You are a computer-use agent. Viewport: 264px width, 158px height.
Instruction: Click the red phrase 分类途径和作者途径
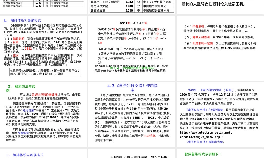click(44, 95)
